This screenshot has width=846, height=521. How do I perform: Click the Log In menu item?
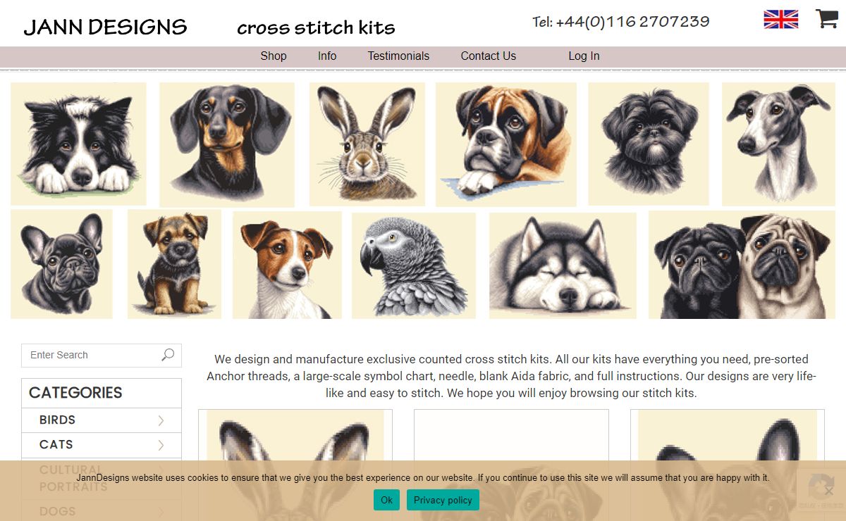click(x=584, y=56)
